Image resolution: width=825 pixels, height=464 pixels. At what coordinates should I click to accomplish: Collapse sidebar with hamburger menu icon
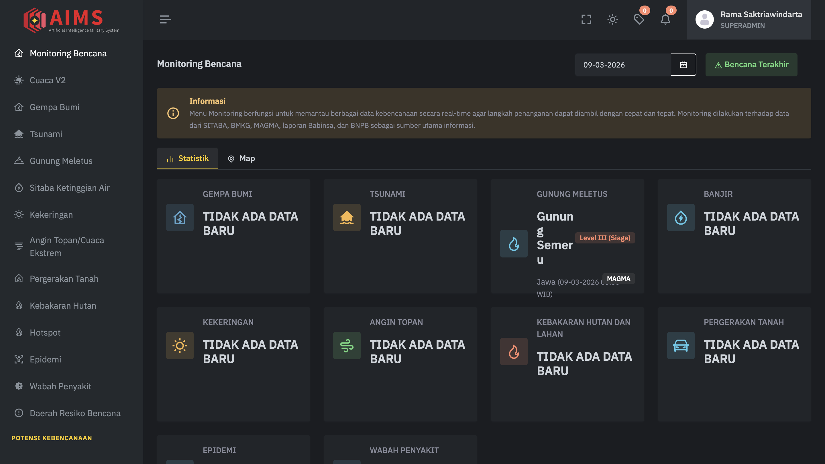(165, 19)
